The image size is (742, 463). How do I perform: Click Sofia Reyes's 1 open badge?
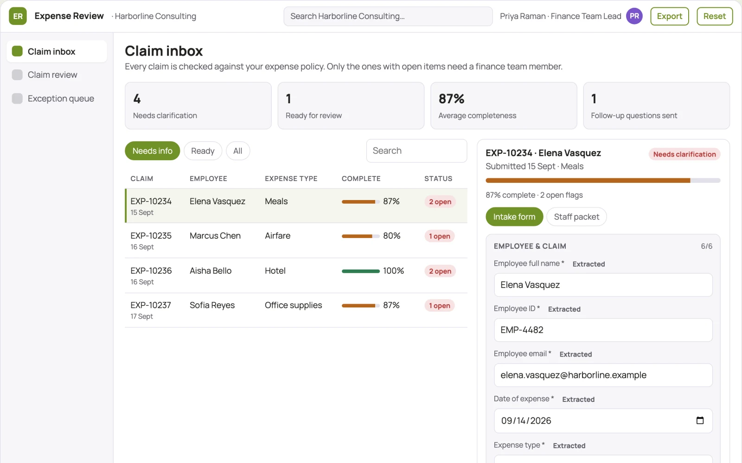click(x=439, y=306)
